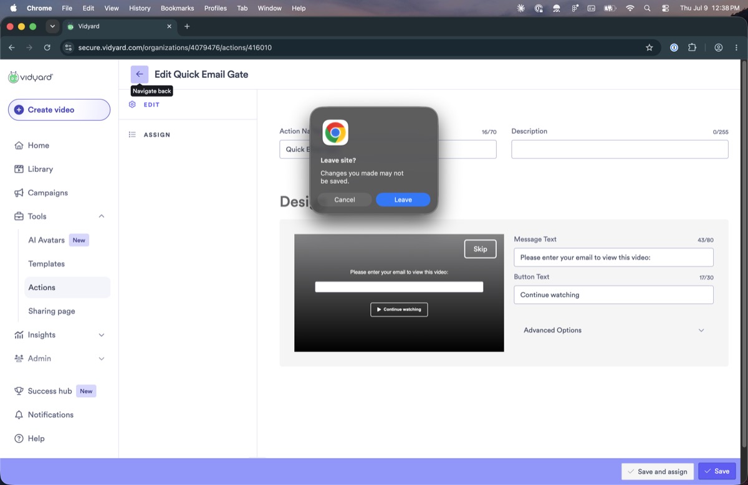Viewport: 748px width, 485px height.
Task: Open the Window menu
Action: (269, 8)
